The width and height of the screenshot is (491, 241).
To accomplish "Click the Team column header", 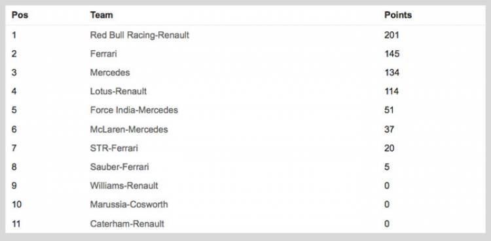I will [101, 15].
